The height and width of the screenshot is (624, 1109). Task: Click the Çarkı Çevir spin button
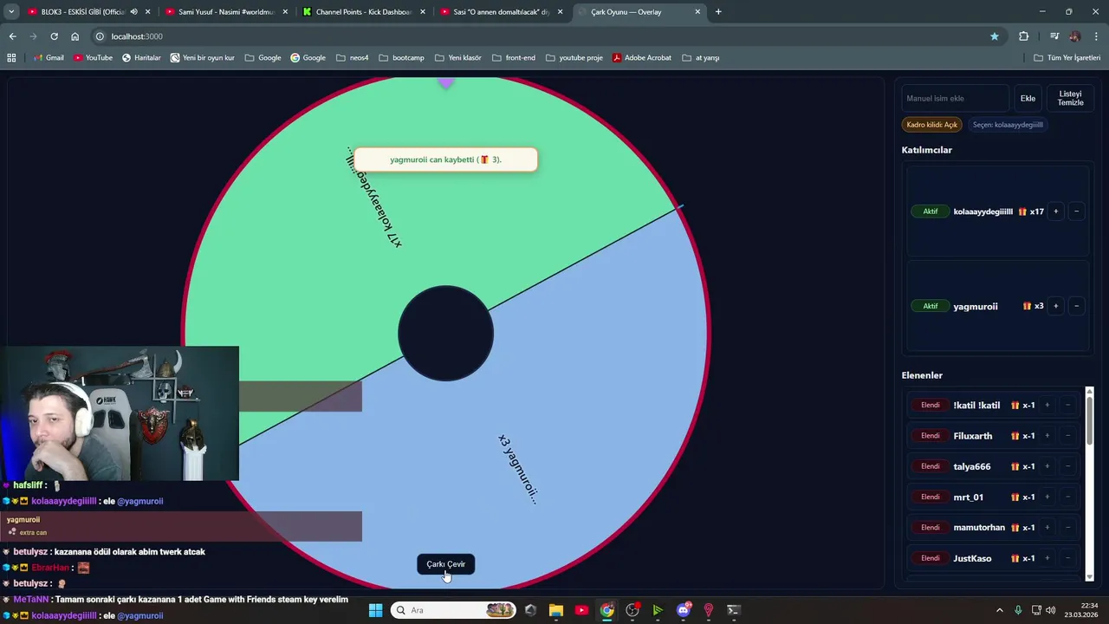click(x=445, y=564)
